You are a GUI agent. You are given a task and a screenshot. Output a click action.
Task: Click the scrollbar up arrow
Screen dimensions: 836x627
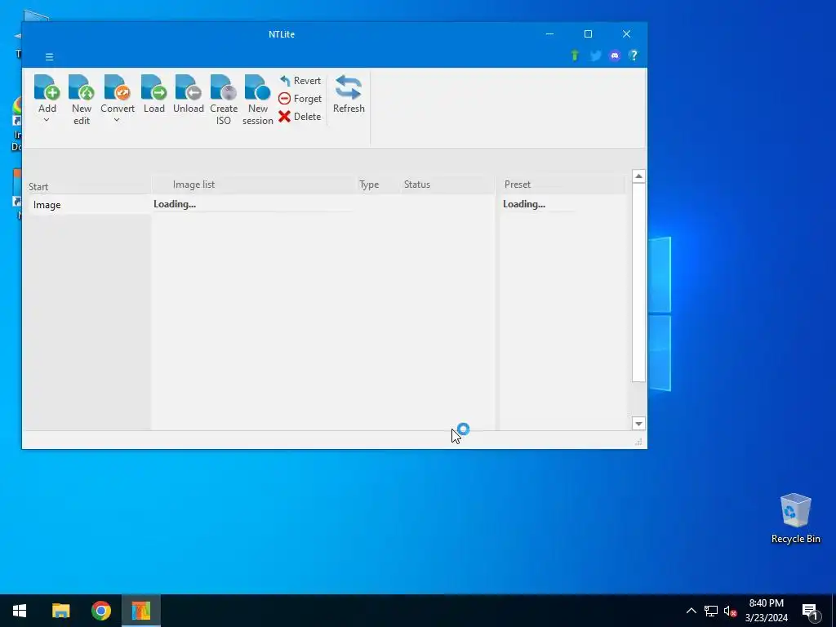pos(638,176)
